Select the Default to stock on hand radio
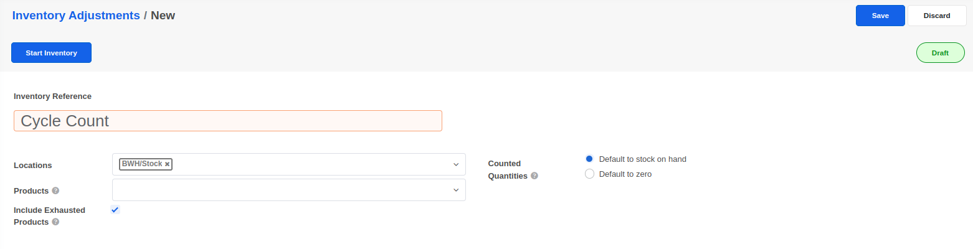The width and height of the screenshot is (973, 249). (589, 159)
